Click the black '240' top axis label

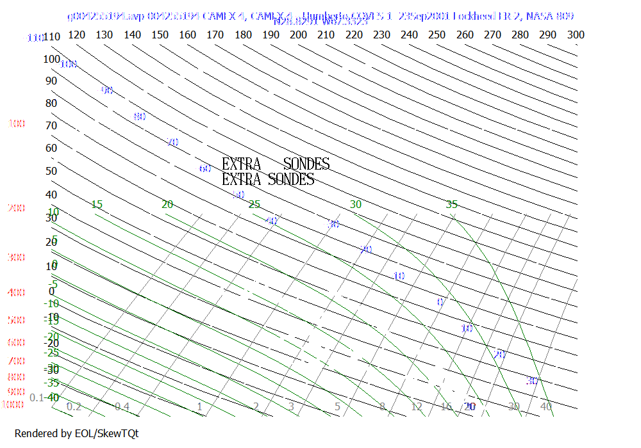coord(409,35)
